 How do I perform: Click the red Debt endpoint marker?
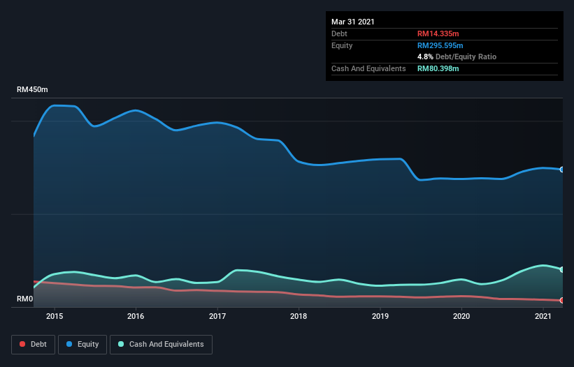[561, 301]
